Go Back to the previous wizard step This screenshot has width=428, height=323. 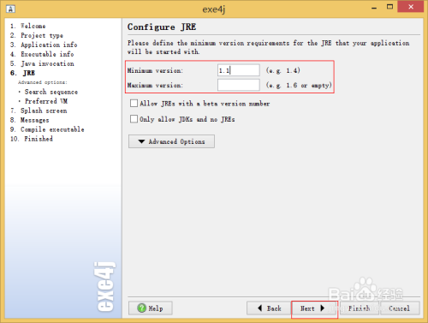pos(269,308)
